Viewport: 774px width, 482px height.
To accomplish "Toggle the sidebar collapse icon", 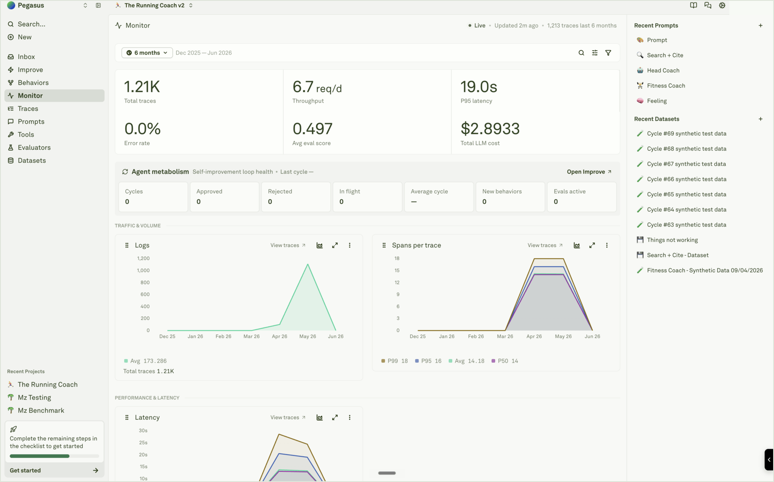I will [98, 6].
